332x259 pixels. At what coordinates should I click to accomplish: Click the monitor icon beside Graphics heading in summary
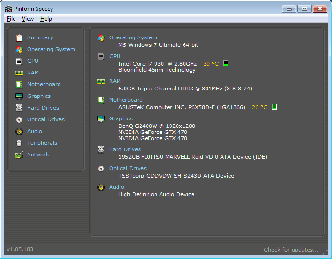pyautogui.click(x=101, y=119)
